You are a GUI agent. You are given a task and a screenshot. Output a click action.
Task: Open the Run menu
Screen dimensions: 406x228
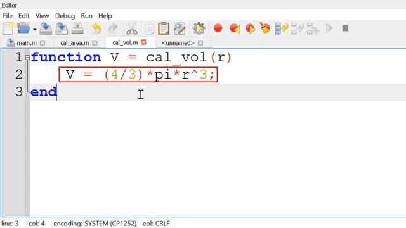tap(86, 16)
